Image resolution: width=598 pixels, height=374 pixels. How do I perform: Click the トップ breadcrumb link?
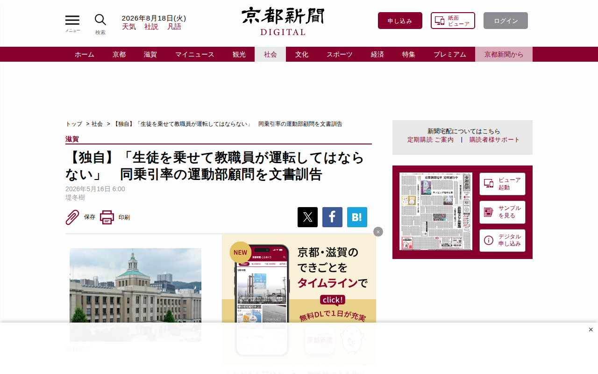click(x=74, y=124)
